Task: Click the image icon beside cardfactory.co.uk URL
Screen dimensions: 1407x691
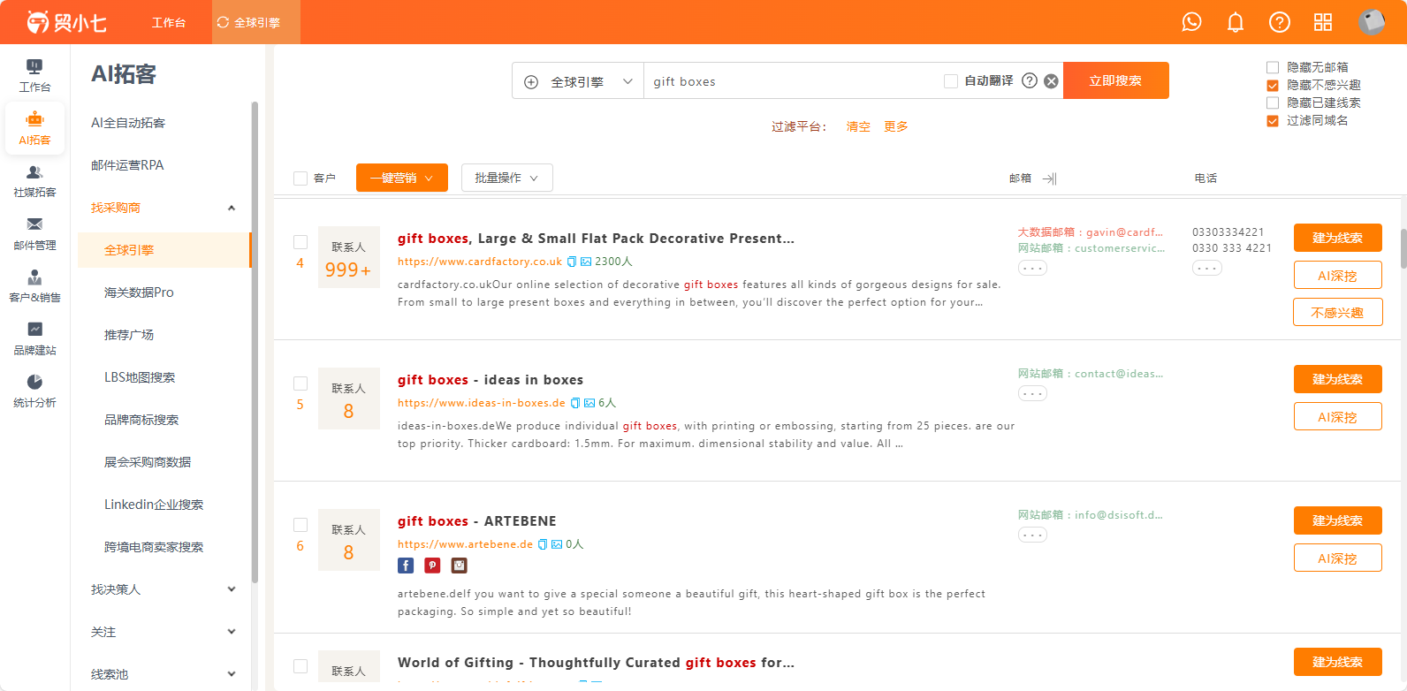Action: pos(586,262)
